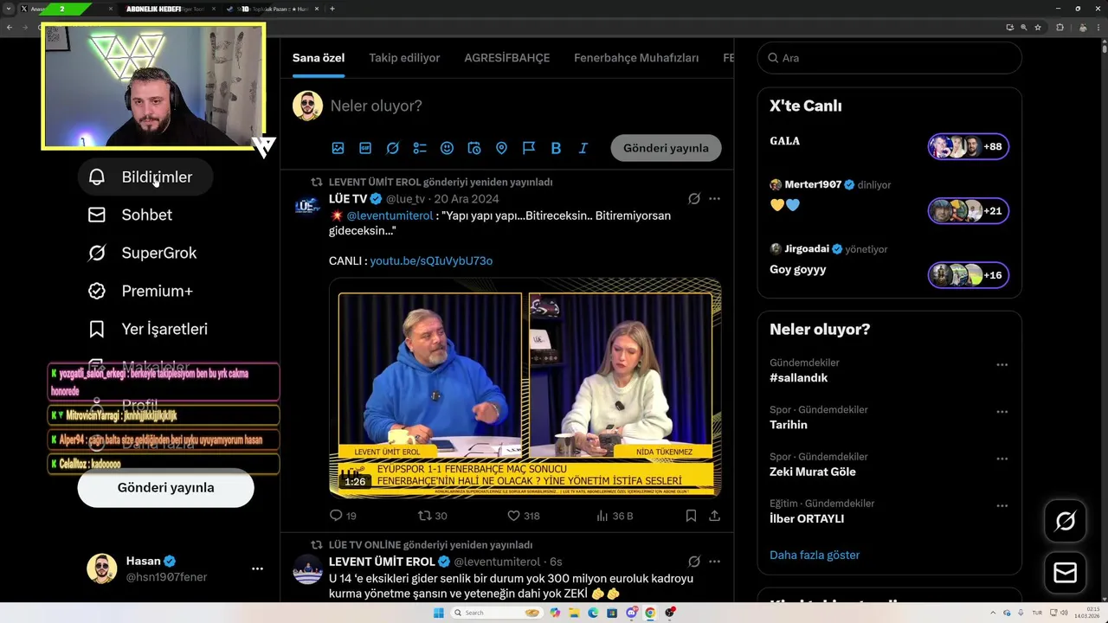
Task: Open Bildirimler notifications bell
Action: click(97, 177)
